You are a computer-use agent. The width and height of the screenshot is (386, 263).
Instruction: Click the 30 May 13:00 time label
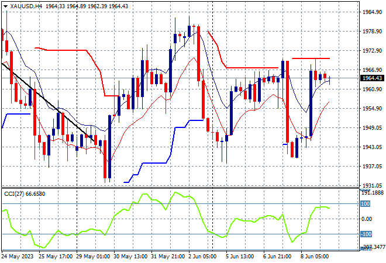(130, 257)
